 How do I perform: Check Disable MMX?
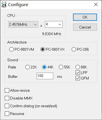coord(7,98)
